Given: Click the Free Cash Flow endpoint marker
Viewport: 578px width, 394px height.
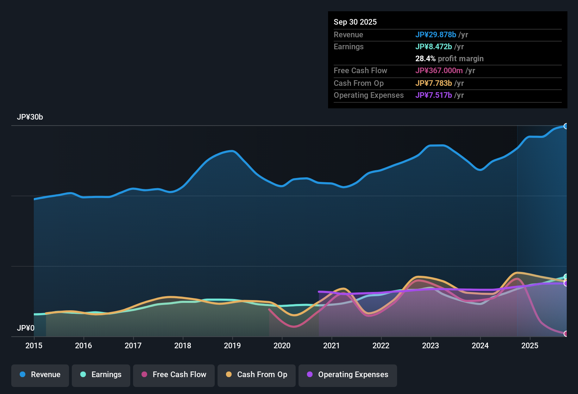Looking at the screenshot, I should point(567,334).
